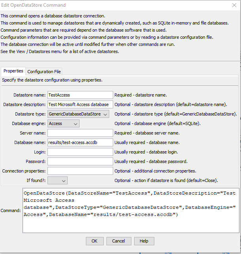241x254 pixels.
Task: Click the 'Database engine:' label
Action: (x=28, y=123)
